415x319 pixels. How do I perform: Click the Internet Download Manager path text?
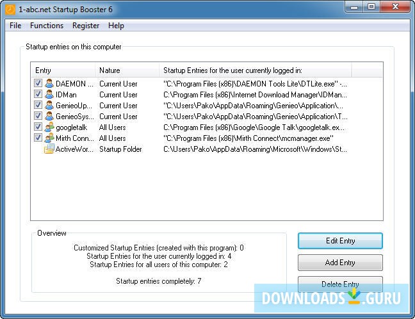click(255, 95)
